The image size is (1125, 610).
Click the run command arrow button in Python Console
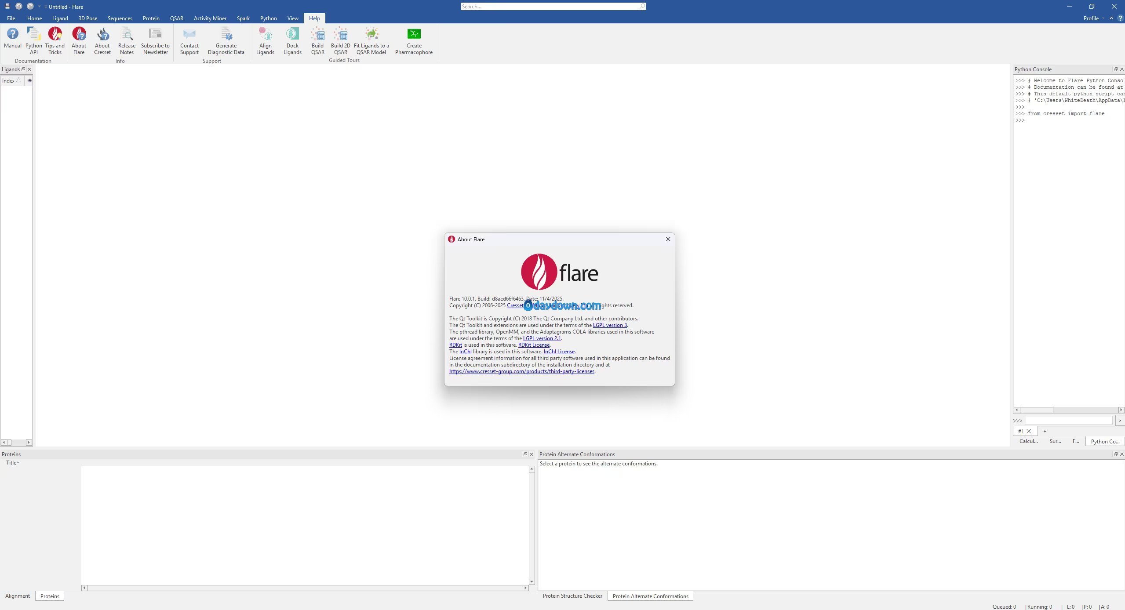(1120, 421)
